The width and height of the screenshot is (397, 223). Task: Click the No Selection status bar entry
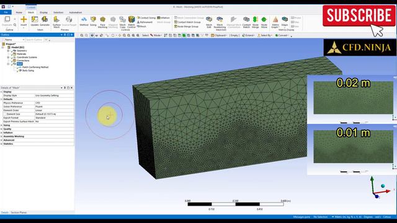[x=320, y=217]
